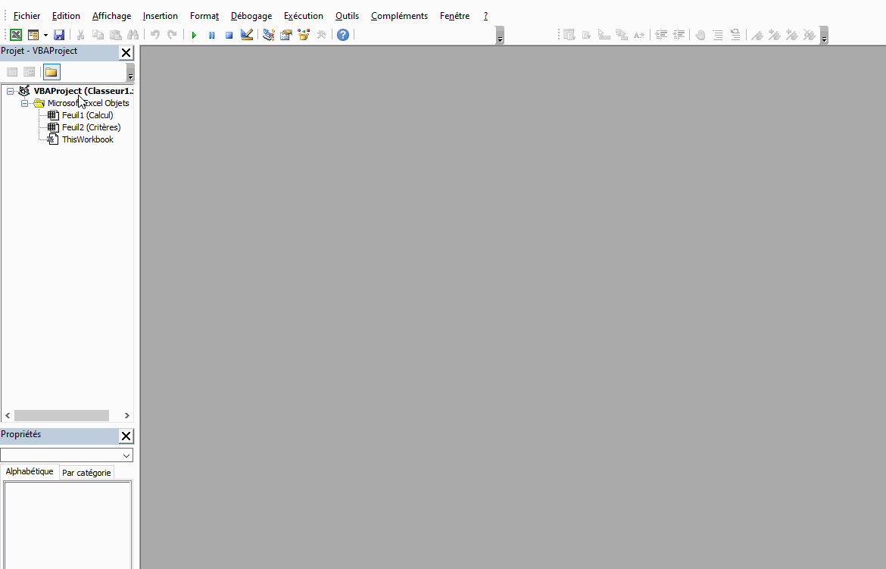Click the blue Help question mark icon
886x569 pixels.
pyautogui.click(x=343, y=35)
